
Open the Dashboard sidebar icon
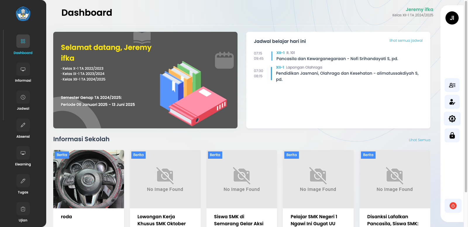23,41
